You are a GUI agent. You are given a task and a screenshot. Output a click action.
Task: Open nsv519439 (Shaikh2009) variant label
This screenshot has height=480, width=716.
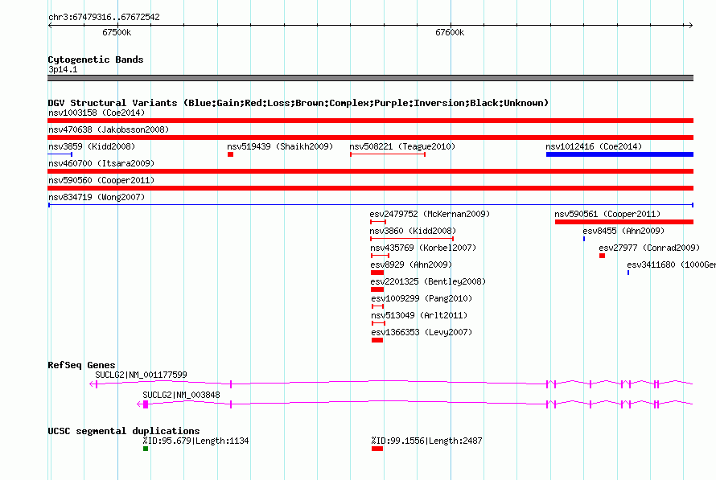tap(280, 146)
